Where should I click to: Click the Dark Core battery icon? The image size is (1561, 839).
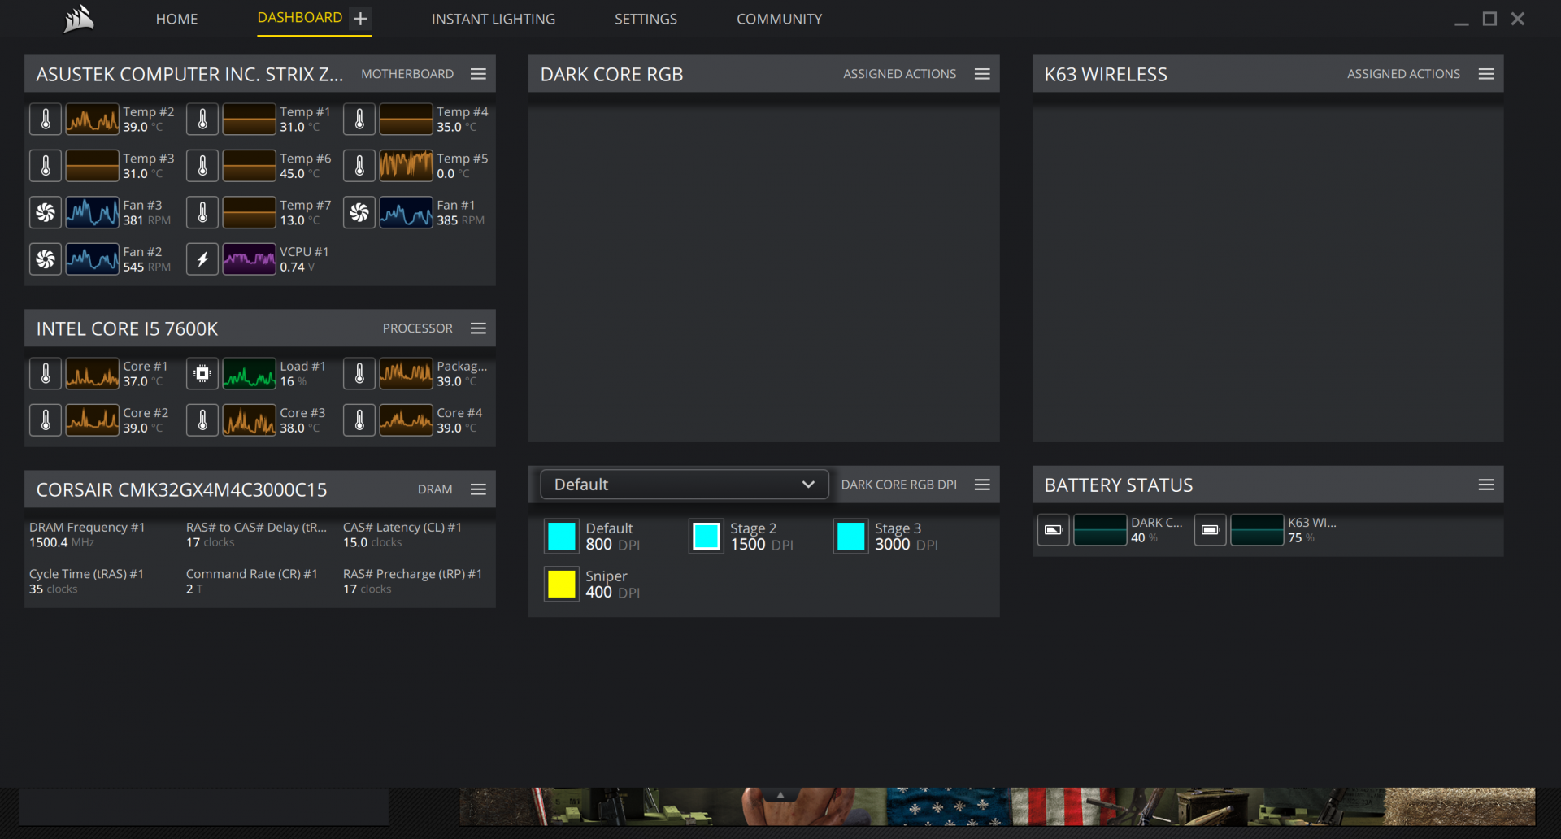tap(1054, 530)
